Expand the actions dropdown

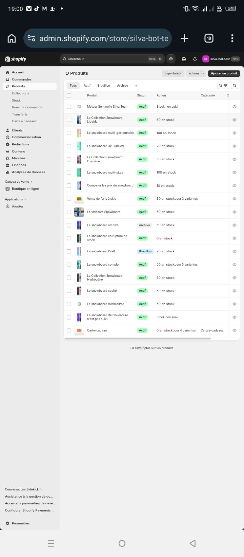point(196,73)
